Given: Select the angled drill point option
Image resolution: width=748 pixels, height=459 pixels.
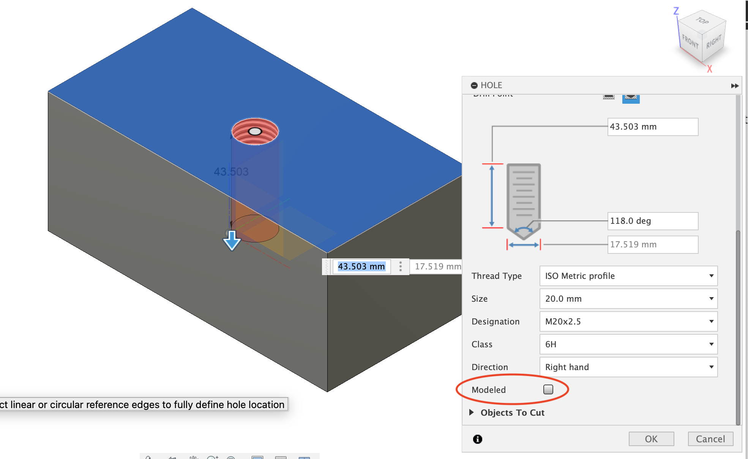Looking at the screenshot, I should click(630, 98).
